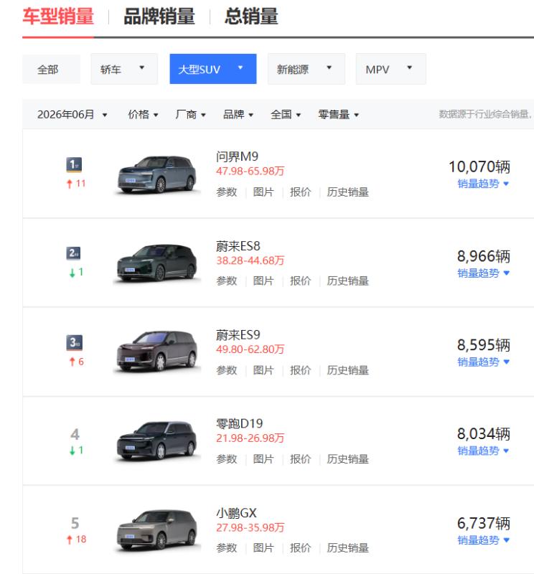The height and width of the screenshot is (574, 534).
Task: Switch to the 车型销量 tab
Action: [58, 17]
